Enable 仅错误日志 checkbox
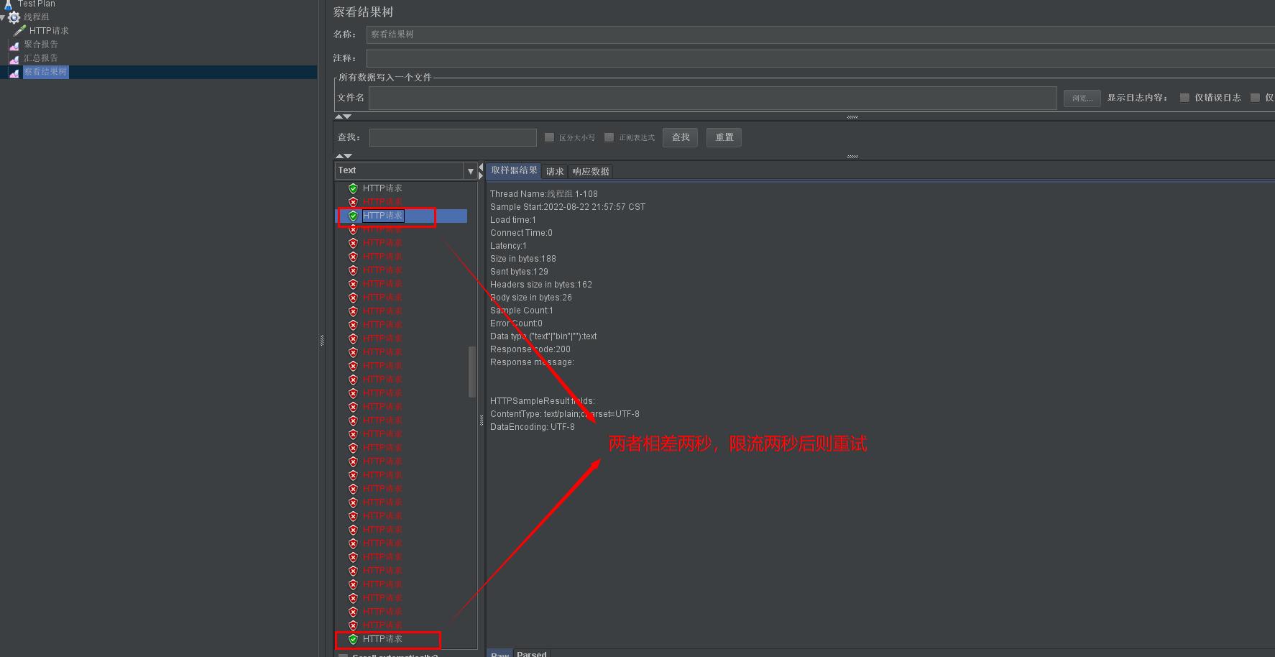 coord(1184,98)
